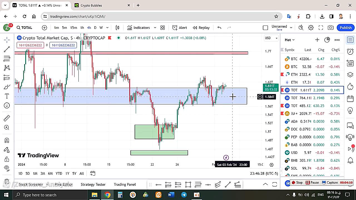Open watchlist advanced view pie icon
The image size is (356, 200).
[327, 40]
